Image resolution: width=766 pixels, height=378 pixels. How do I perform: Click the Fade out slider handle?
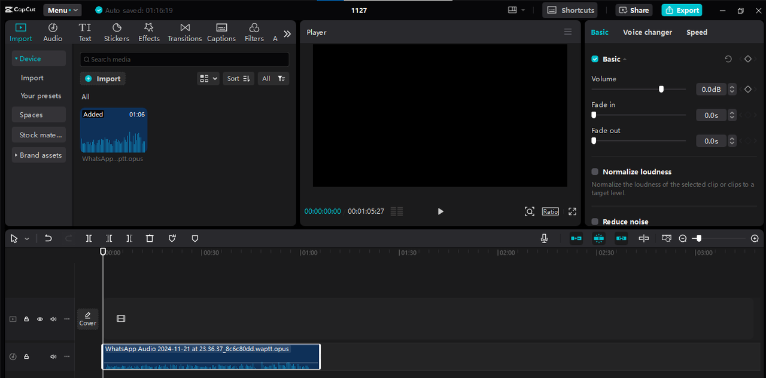[594, 141]
